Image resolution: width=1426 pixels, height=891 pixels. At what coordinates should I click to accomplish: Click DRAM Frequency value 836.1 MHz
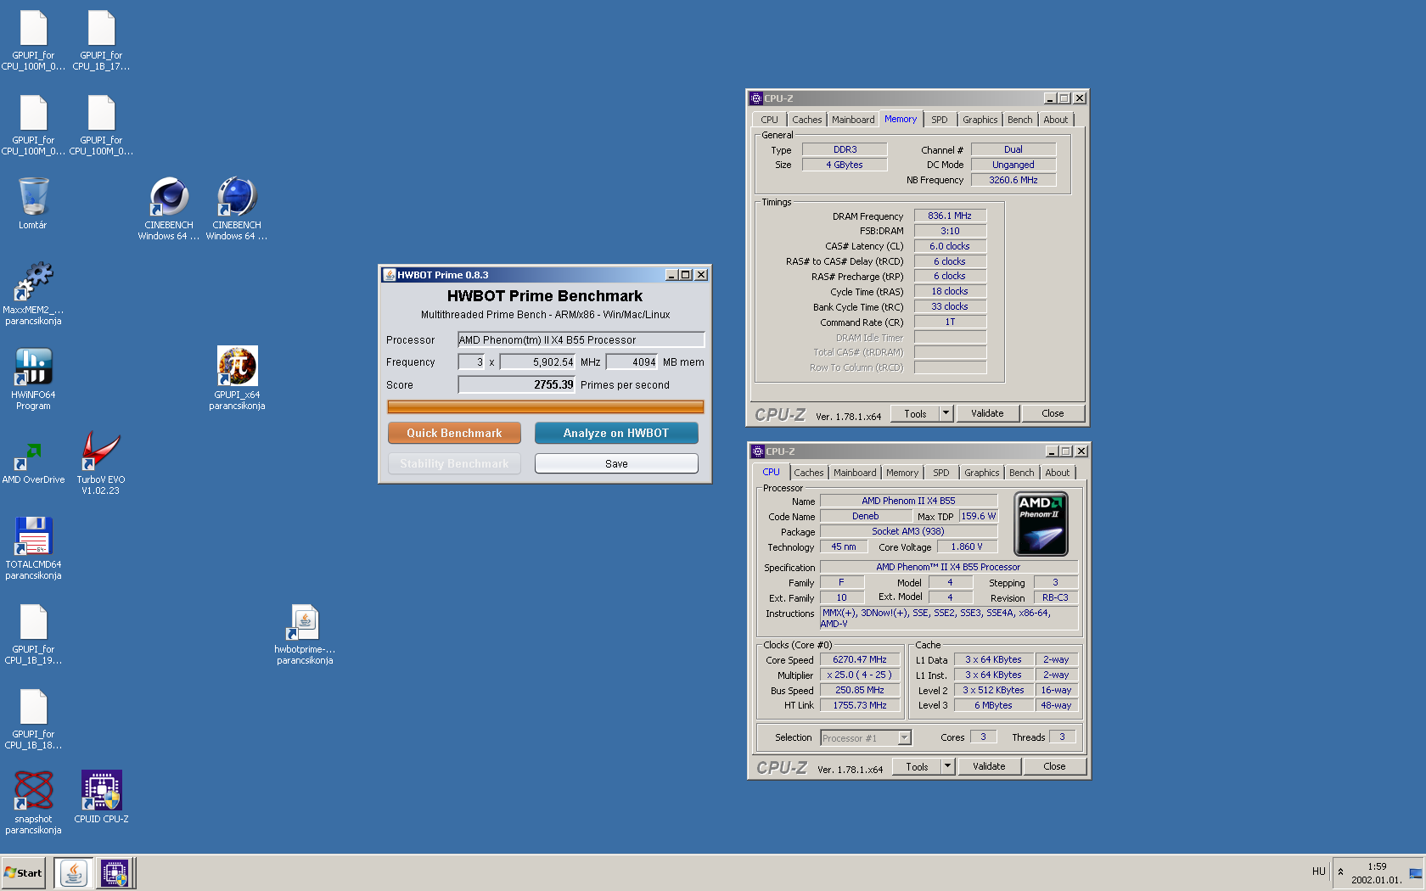(x=950, y=216)
